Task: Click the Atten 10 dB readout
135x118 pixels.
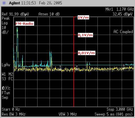Action: coord(49,14)
